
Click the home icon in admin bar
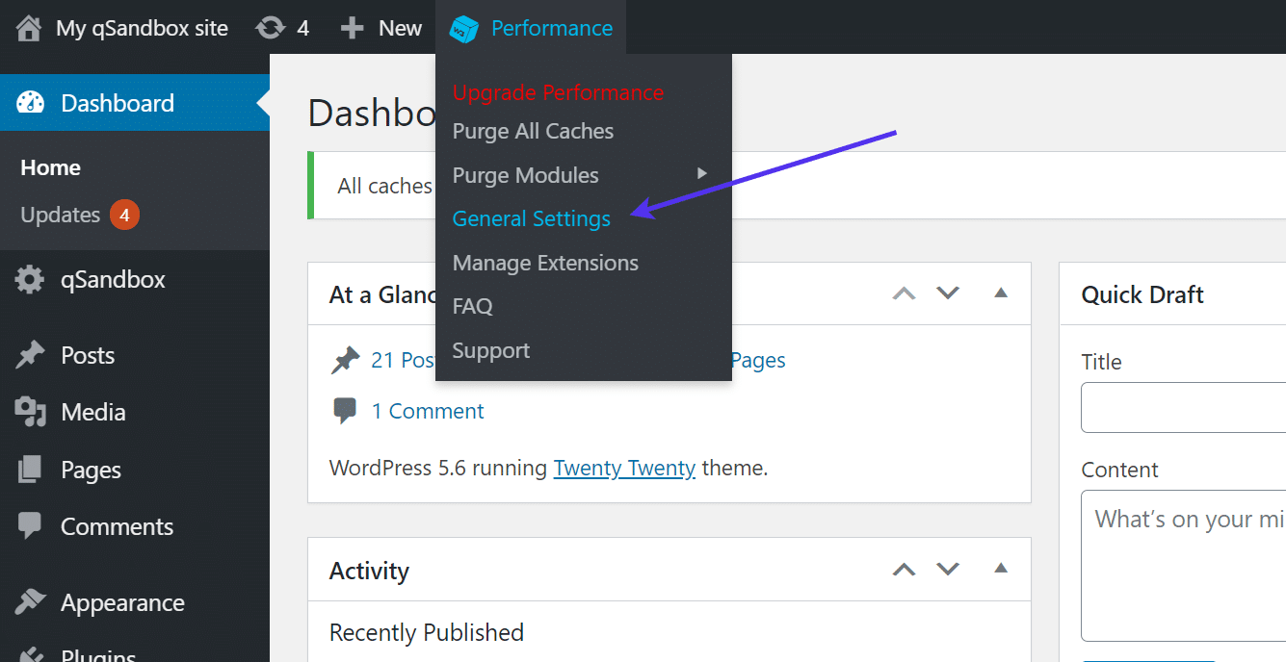pos(29,29)
